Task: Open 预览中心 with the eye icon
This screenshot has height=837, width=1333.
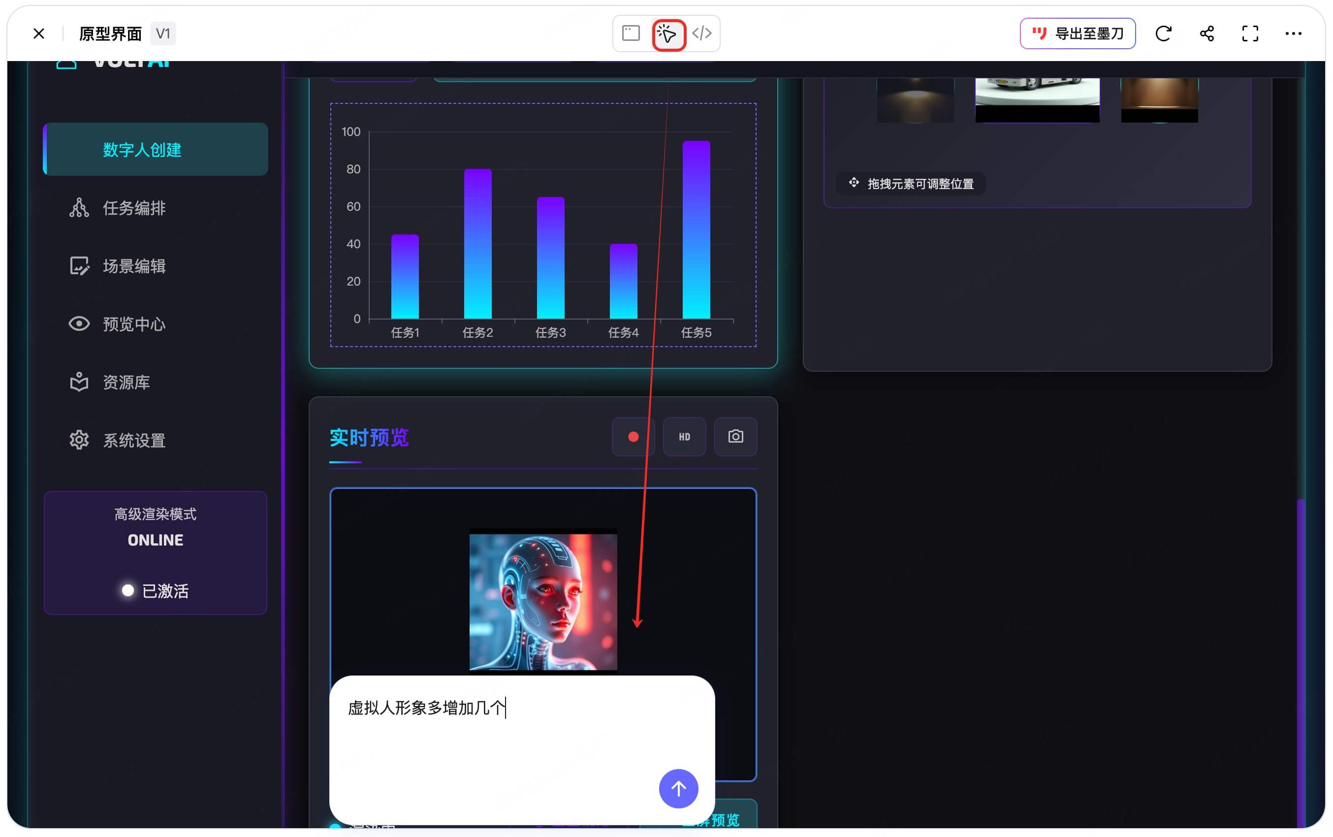Action: coord(134,324)
